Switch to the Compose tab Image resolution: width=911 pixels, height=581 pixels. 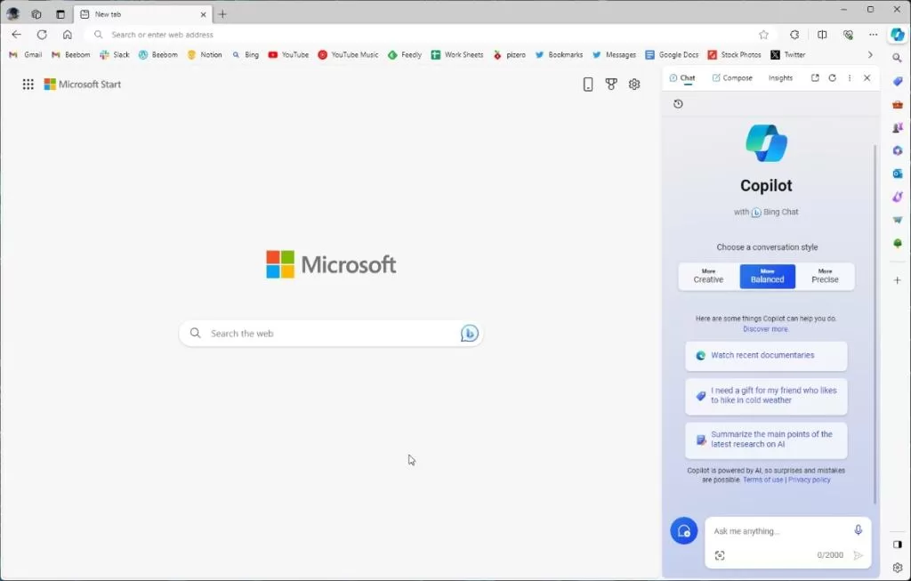pyautogui.click(x=732, y=78)
